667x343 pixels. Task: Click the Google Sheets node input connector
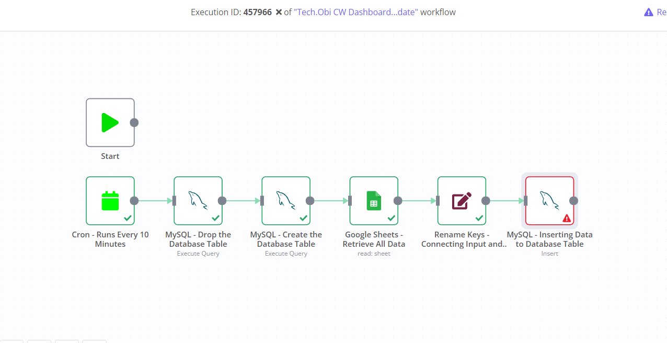coord(350,200)
